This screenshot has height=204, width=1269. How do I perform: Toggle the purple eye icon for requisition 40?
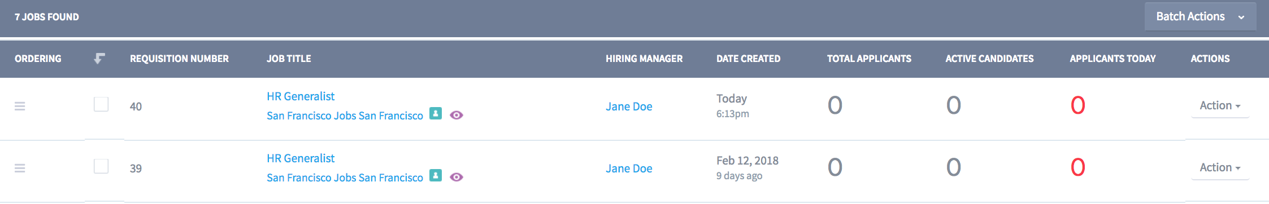(457, 115)
